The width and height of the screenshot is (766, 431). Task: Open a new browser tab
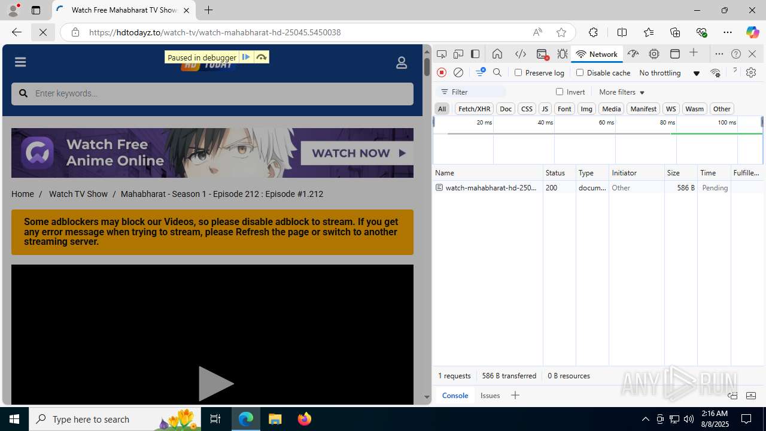tap(208, 10)
